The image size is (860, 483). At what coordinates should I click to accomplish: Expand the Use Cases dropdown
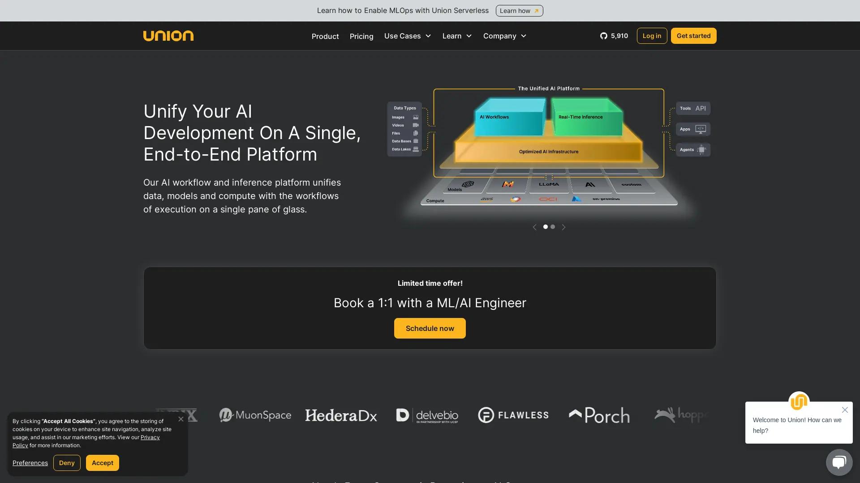click(x=407, y=36)
